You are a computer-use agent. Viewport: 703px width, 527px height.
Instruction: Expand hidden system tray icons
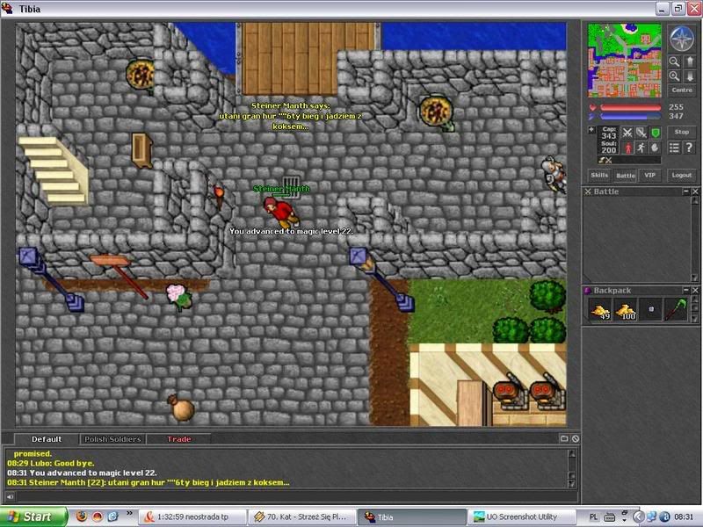click(x=640, y=517)
